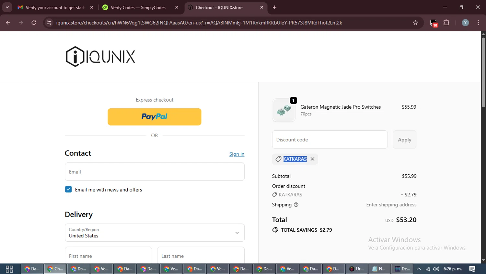View site information icon in address bar
The height and width of the screenshot is (274, 486).
tap(49, 23)
